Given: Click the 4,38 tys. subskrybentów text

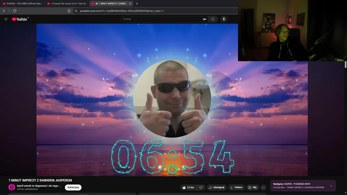Looking at the screenshot, I should point(27,189).
